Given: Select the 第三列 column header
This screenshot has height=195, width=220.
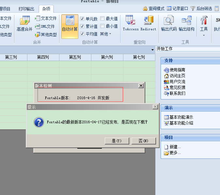Looking at the screenshot, I should coord(14,57).
